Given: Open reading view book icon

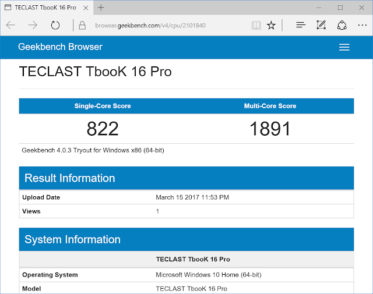Looking at the screenshot, I should [256, 25].
